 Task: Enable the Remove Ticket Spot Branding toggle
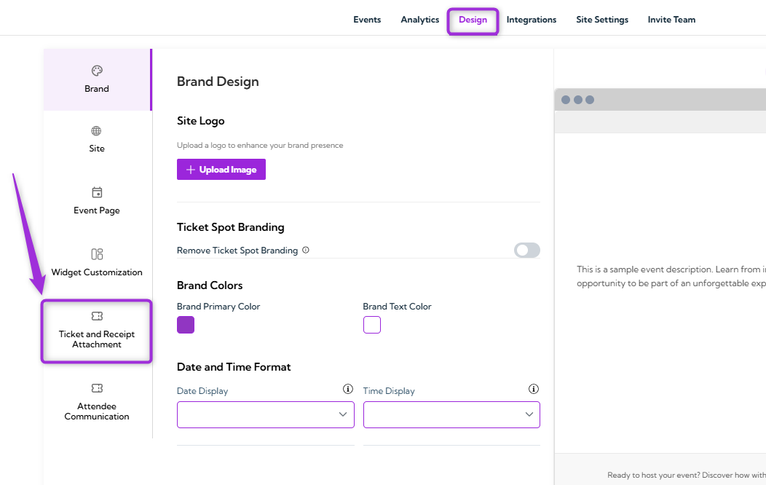coord(526,250)
